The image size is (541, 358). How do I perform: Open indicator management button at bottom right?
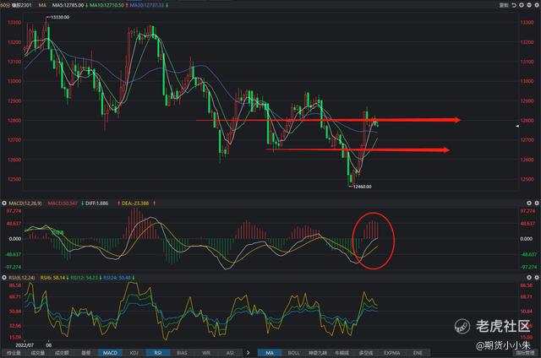[x=525, y=353]
